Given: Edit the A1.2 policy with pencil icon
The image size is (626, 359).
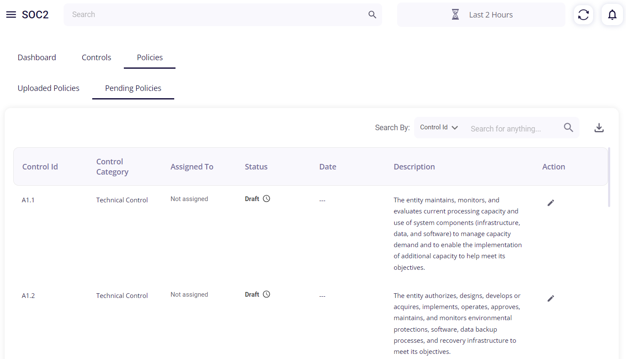Looking at the screenshot, I should [x=551, y=298].
